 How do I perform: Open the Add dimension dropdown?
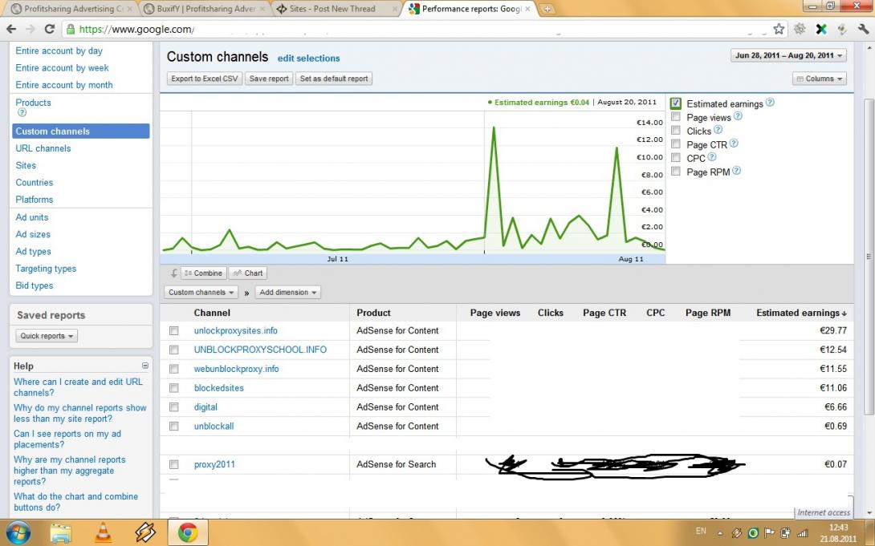point(288,292)
